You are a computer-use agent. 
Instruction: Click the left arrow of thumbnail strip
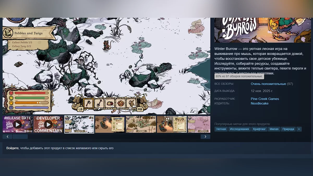pyautogui.click(x=7, y=137)
